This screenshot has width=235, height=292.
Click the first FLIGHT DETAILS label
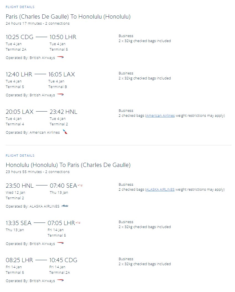pyautogui.click(x=20, y=7)
